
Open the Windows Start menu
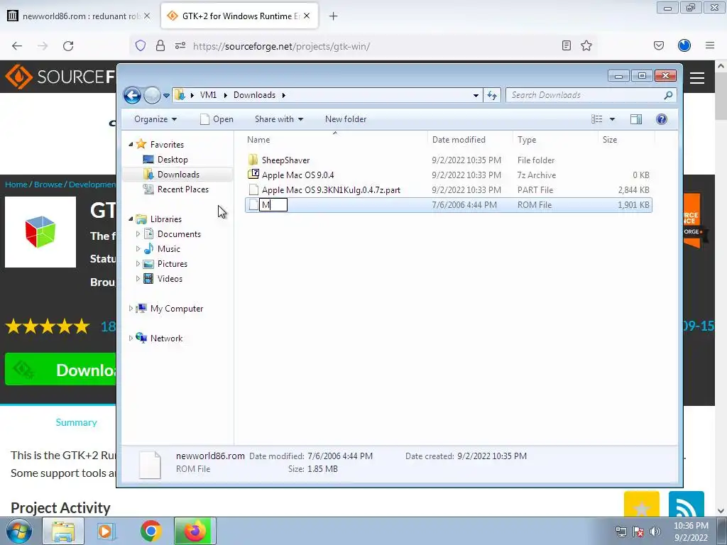click(x=18, y=531)
